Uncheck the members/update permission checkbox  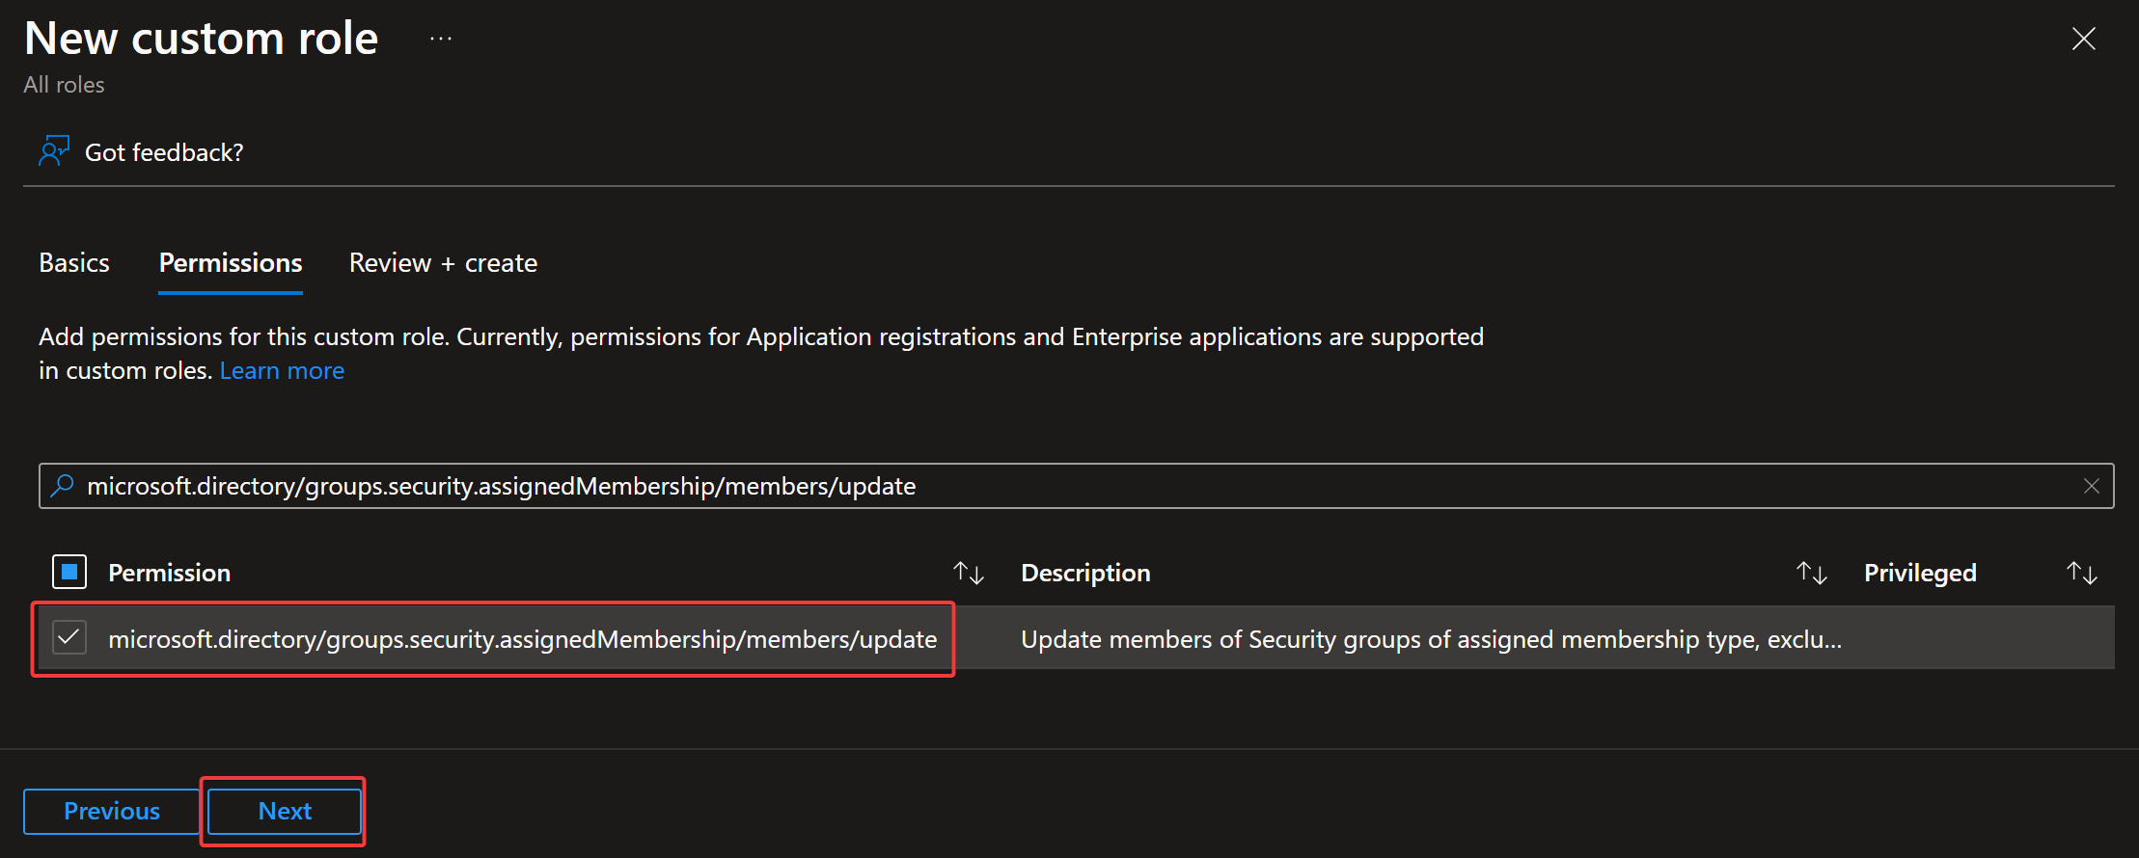[x=69, y=638]
